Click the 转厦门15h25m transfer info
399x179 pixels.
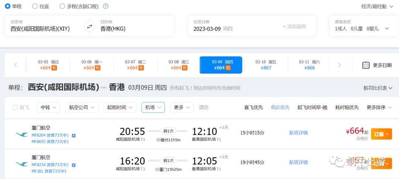pyautogui.click(x=168, y=169)
